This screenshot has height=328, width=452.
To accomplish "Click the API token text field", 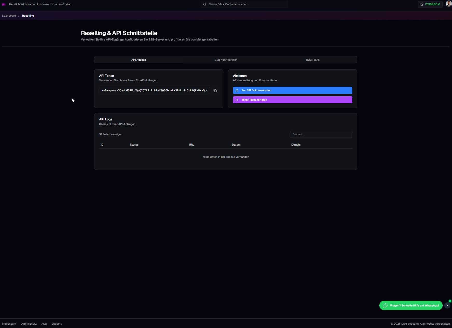I will [154, 91].
